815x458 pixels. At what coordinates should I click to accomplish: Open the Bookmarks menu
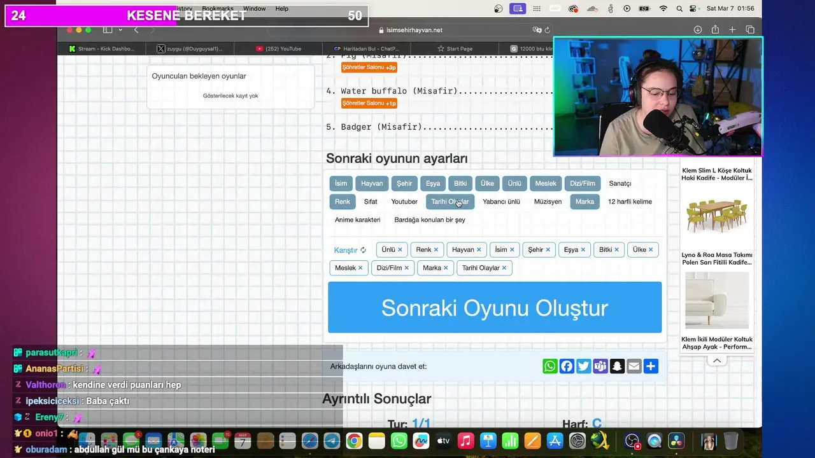pos(218,9)
